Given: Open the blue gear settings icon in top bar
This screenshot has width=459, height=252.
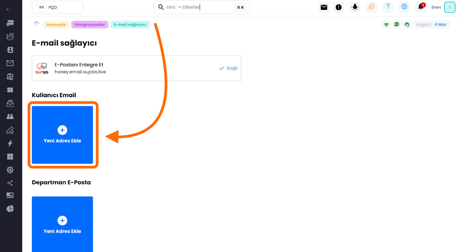Looking at the screenshot, I should click(x=404, y=7).
